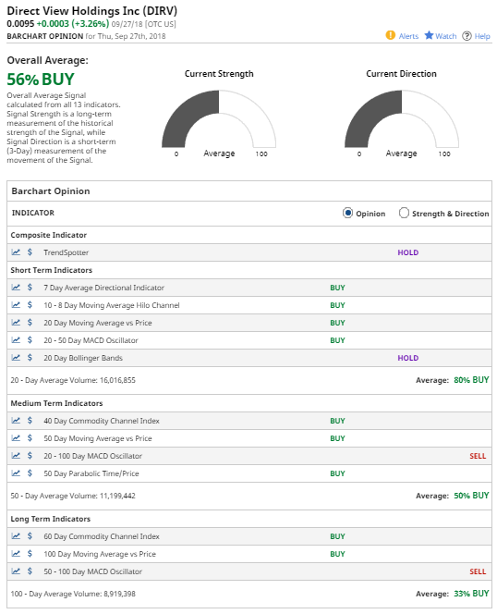Click BUY signal for 7 Day Average Directional Indicator
The width and height of the screenshot is (497, 614).
coord(337,288)
